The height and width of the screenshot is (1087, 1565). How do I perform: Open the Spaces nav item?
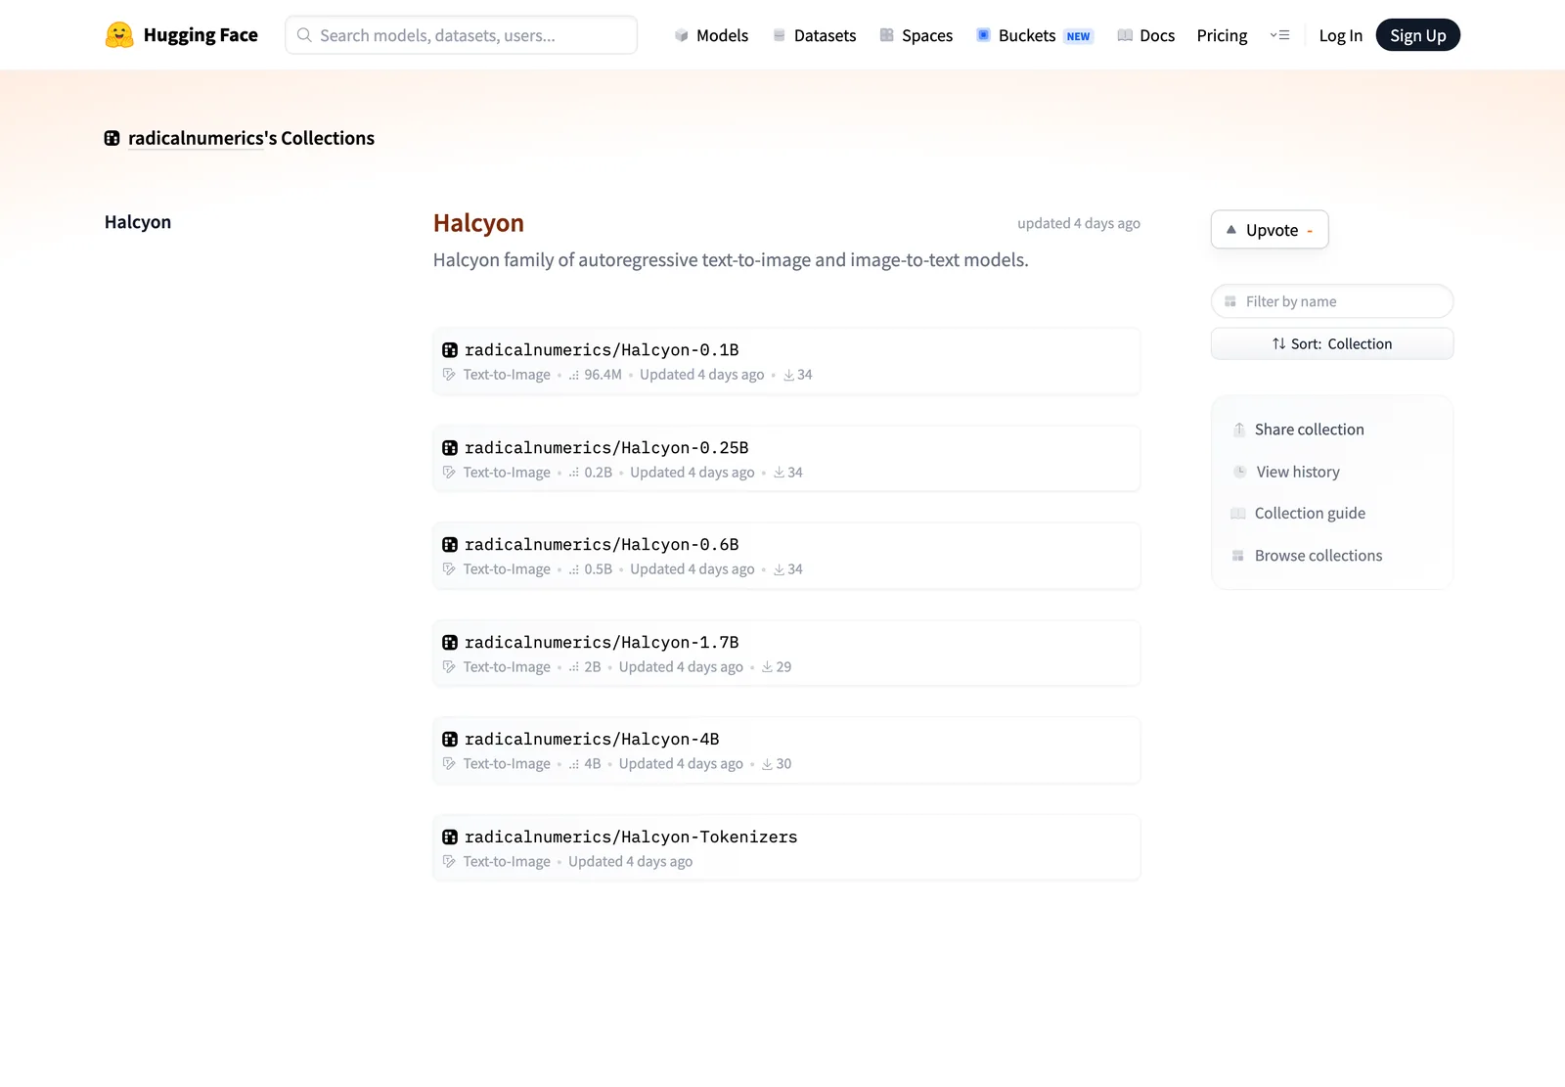916,35
